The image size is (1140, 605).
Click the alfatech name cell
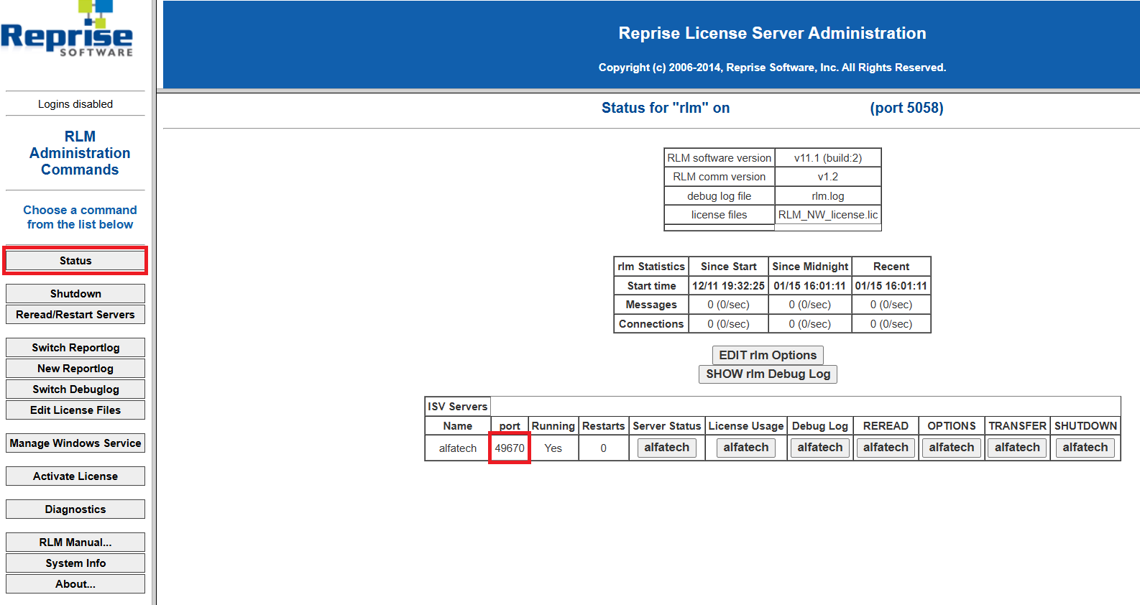458,448
